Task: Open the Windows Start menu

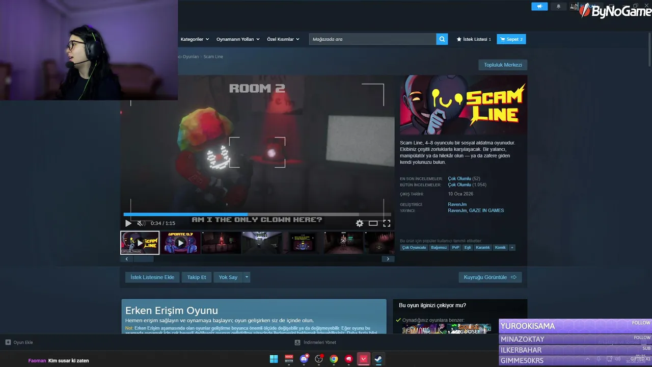Action: [x=274, y=359]
